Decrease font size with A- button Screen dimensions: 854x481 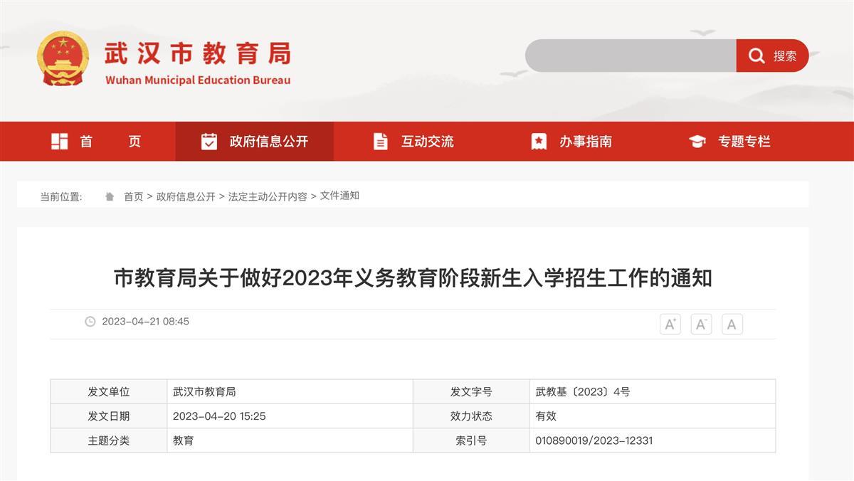click(701, 324)
